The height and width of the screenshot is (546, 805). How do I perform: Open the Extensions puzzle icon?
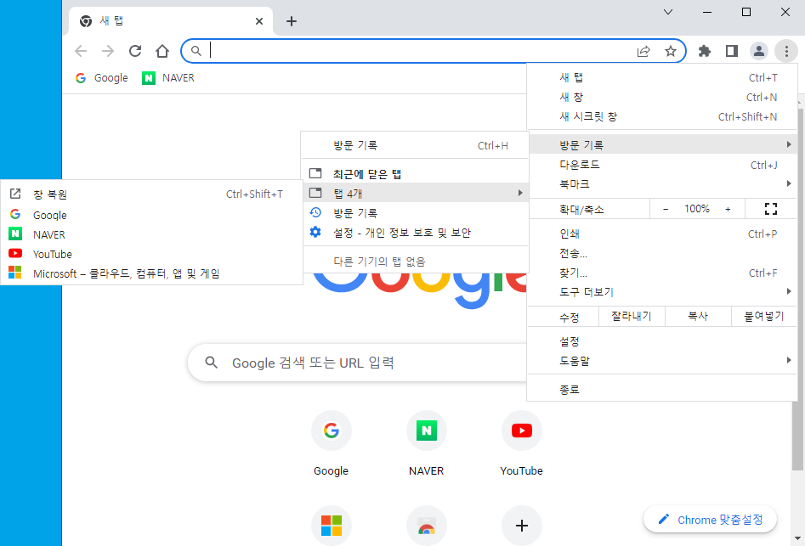pyautogui.click(x=705, y=51)
